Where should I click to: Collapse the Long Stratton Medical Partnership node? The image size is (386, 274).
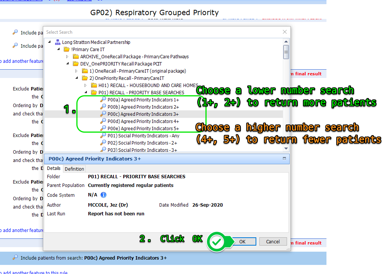[49, 42]
